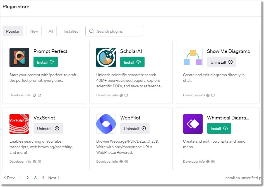Screen dimensions: 264x187
Task: Go to next page using Next
Action: [x=54, y=178]
